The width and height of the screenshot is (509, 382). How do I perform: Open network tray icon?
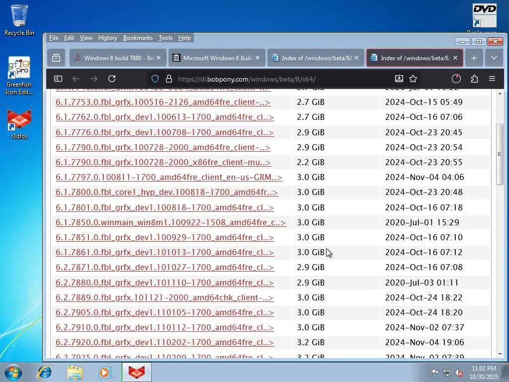click(x=447, y=373)
